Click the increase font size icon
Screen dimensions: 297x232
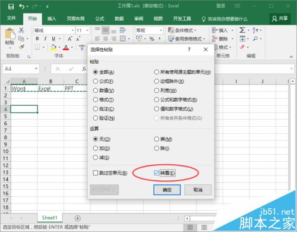[x=69, y=39]
